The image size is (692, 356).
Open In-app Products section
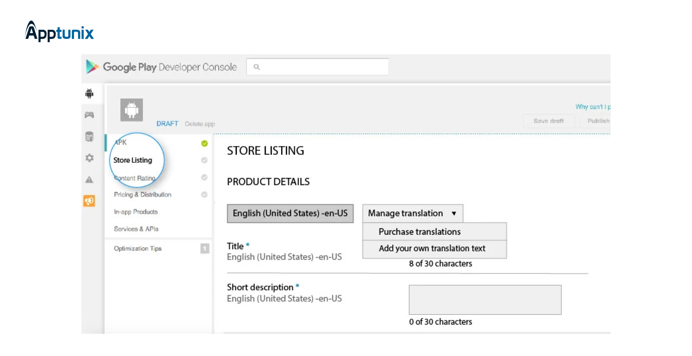tap(136, 212)
